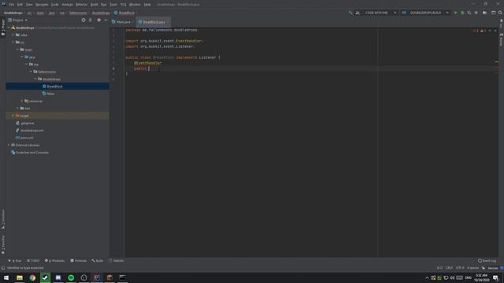Open the Project view dropdown
504x283 pixels.
pos(18,20)
